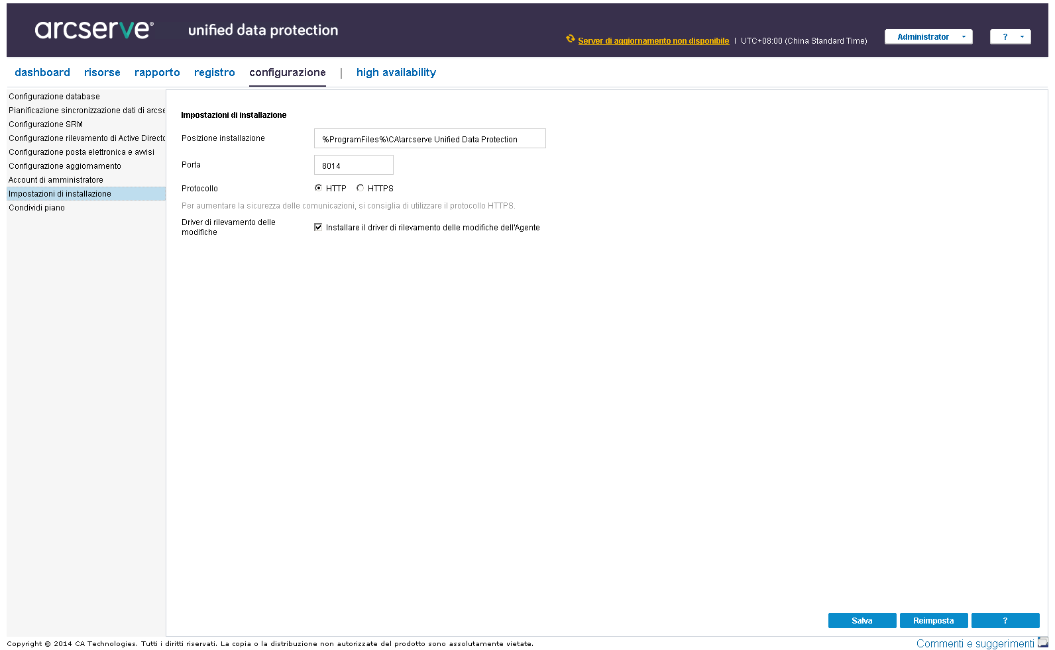The height and width of the screenshot is (650, 1055).
Task: Open the Server di aggiornamento non disponibile link
Action: [x=653, y=41]
